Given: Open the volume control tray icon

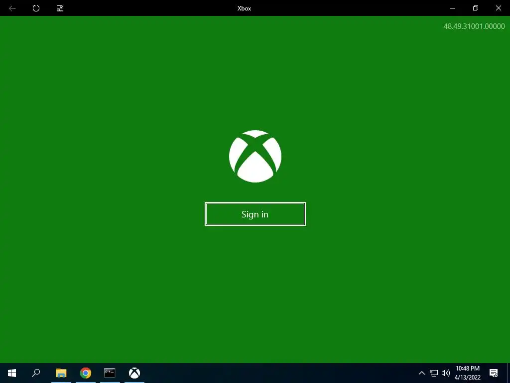Looking at the screenshot, I should [x=446, y=373].
